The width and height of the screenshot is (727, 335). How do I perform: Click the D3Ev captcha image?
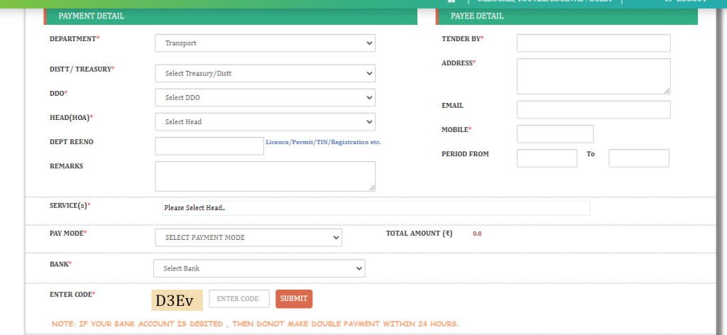[177, 300]
